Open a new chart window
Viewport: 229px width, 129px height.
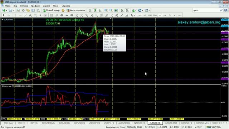tap(4, 10)
